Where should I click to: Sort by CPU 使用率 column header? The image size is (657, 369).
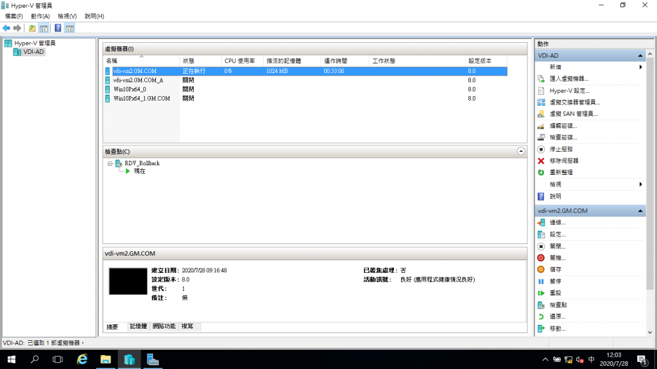click(242, 61)
